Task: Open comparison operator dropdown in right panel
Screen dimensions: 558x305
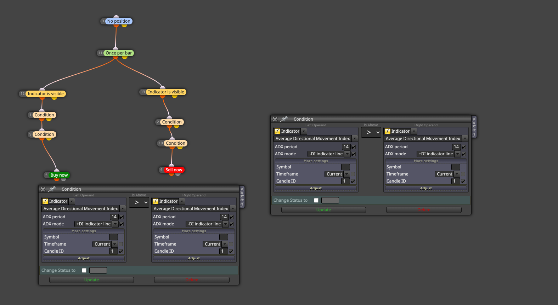Action: click(371, 132)
